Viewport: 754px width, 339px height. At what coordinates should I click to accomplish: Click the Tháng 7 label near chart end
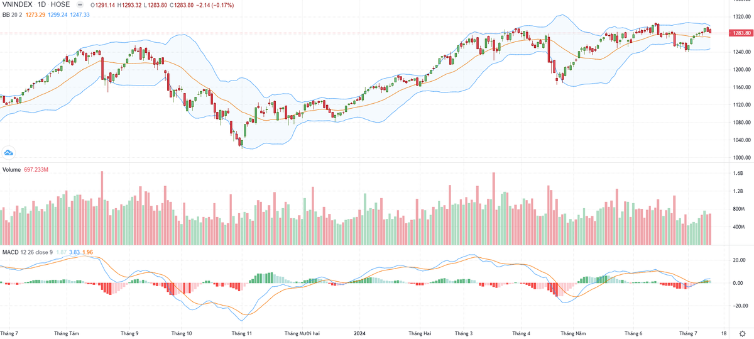[x=689, y=333]
